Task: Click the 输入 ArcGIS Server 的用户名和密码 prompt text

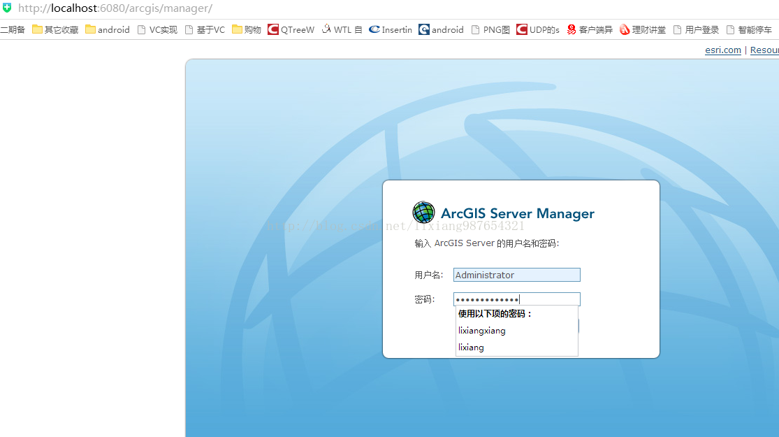Action: coord(487,243)
